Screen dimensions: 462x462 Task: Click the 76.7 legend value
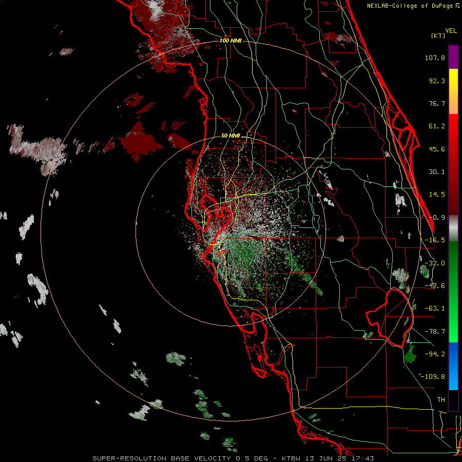pos(437,103)
